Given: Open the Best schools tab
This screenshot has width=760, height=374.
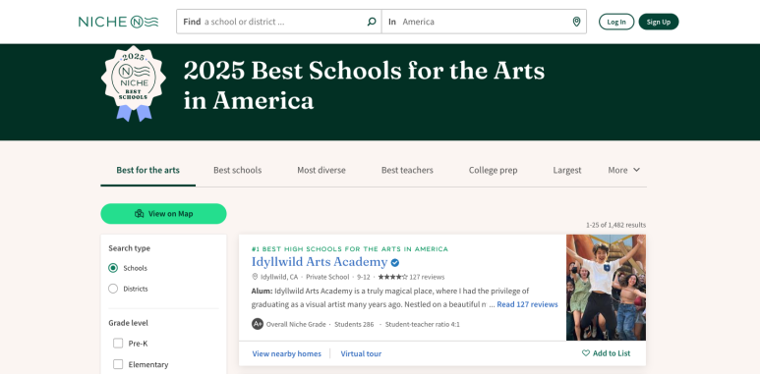Looking at the screenshot, I should [x=238, y=170].
